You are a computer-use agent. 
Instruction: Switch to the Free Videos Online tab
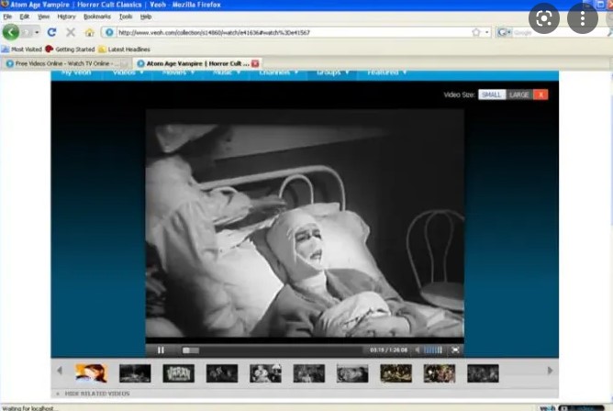[x=62, y=63]
